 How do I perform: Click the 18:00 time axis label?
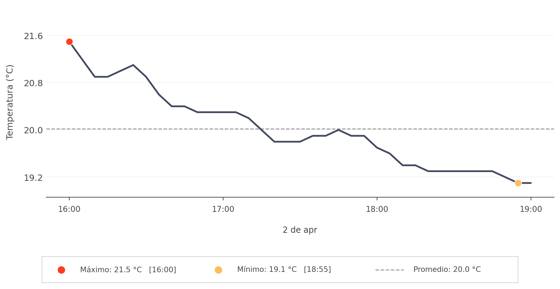pyautogui.click(x=377, y=209)
